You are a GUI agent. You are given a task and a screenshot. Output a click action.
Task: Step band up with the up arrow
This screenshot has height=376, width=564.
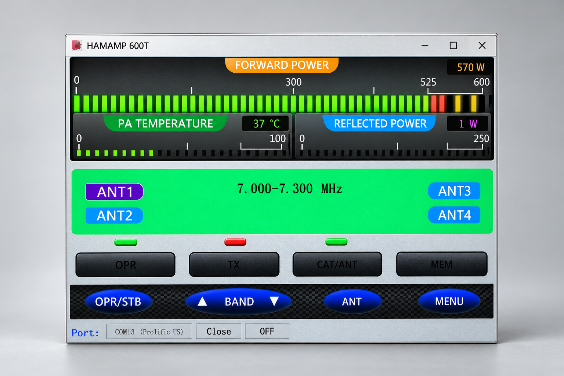pyautogui.click(x=202, y=301)
